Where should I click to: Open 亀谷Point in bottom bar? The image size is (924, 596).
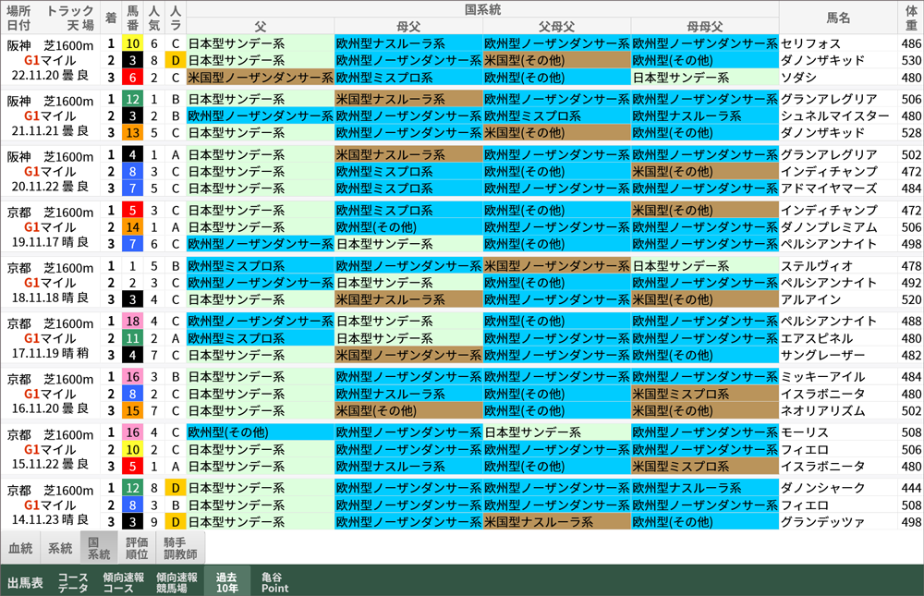[x=274, y=582]
